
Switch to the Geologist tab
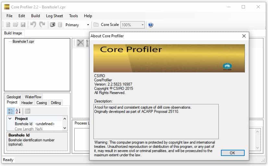pyautogui.click(x=14, y=97)
